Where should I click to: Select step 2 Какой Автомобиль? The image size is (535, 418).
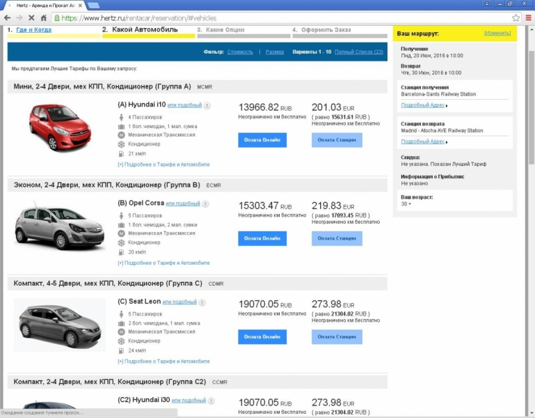145,30
